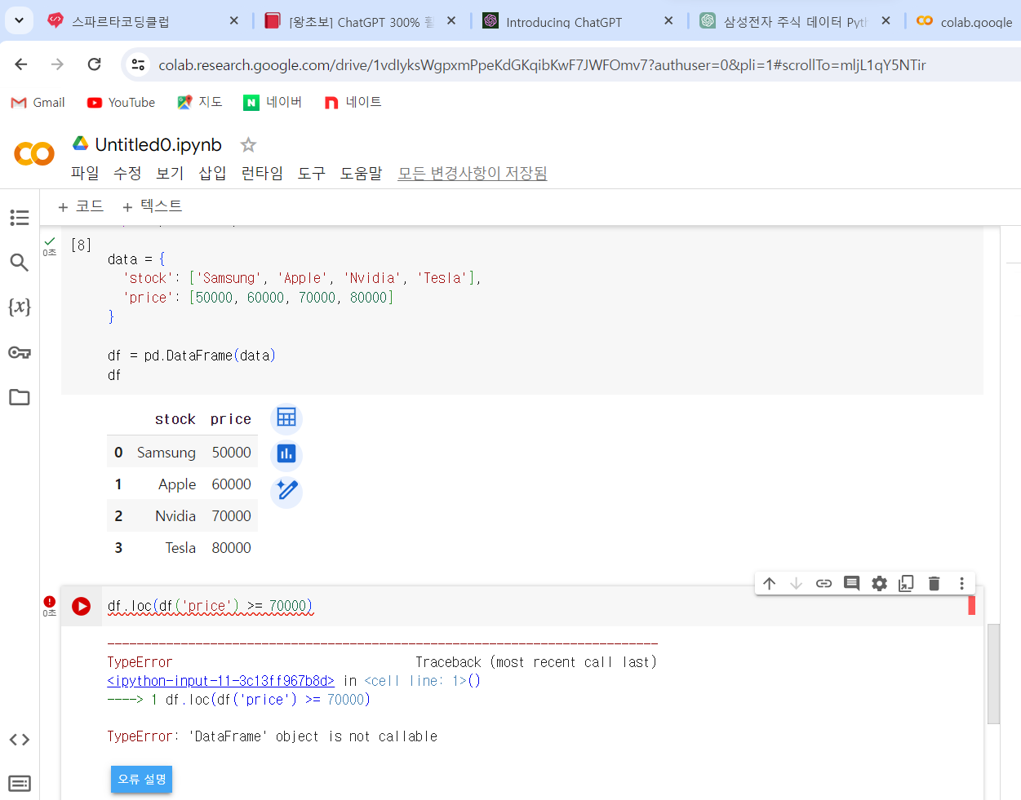Open the variables {x} panel

click(x=20, y=307)
